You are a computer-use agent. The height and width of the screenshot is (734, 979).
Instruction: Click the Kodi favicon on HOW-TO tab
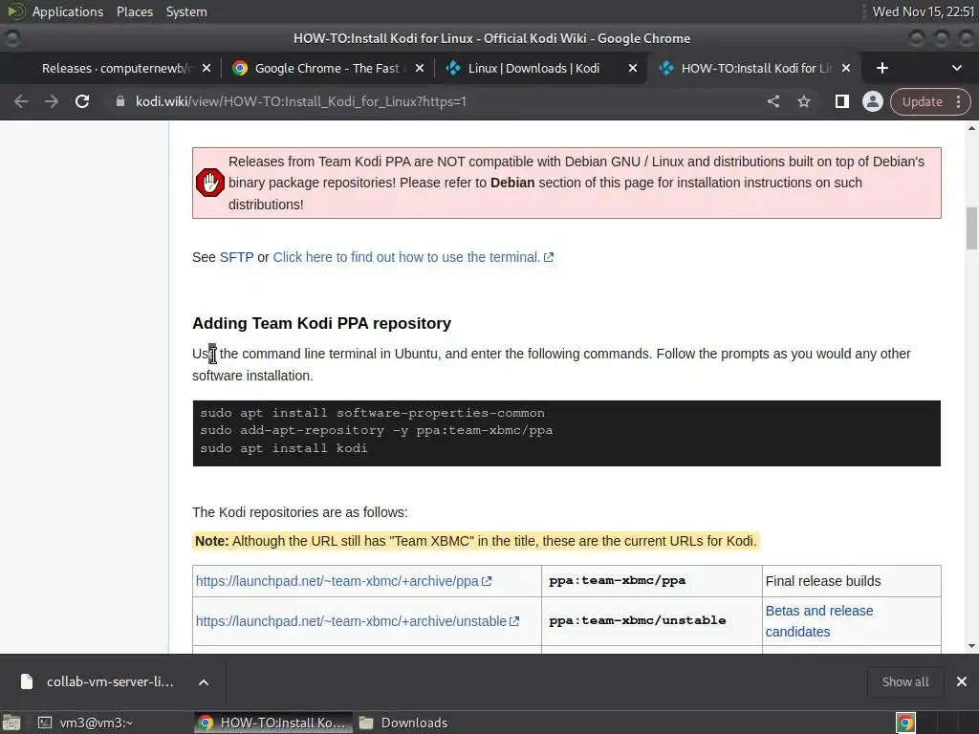tap(666, 68)
